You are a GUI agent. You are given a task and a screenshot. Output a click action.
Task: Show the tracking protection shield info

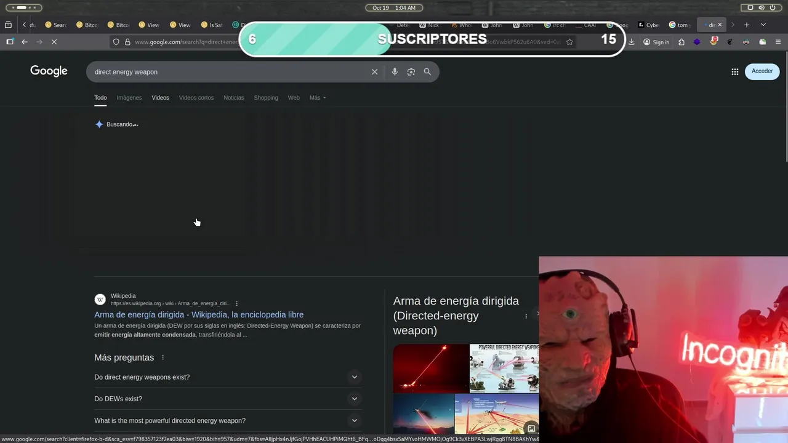(116, 42)
